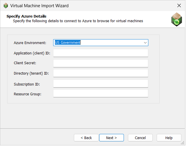Place cursor in Resource Group field
This screenshot has width=186, height=146.
coord(101,94)
